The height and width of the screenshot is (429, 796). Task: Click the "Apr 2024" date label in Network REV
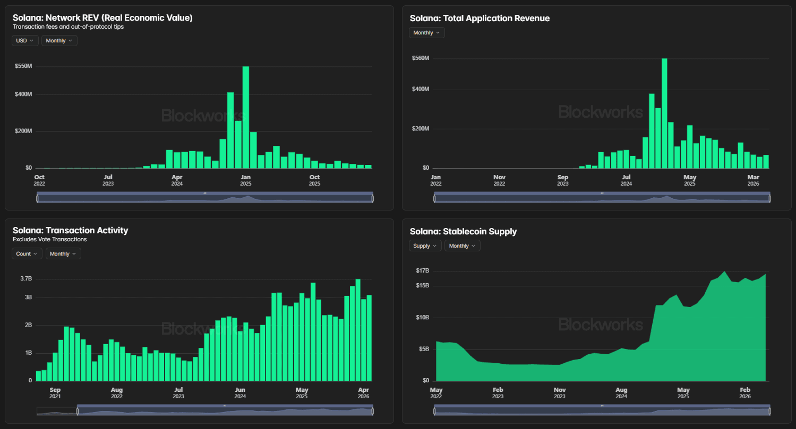(x=177, y=180)
